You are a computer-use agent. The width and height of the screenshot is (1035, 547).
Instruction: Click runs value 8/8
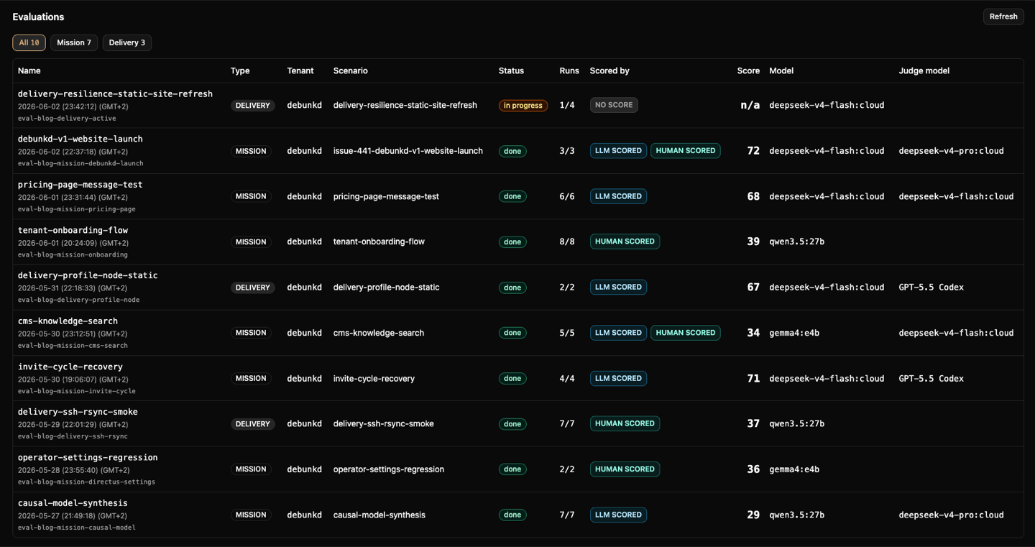(x=567, y=242)
